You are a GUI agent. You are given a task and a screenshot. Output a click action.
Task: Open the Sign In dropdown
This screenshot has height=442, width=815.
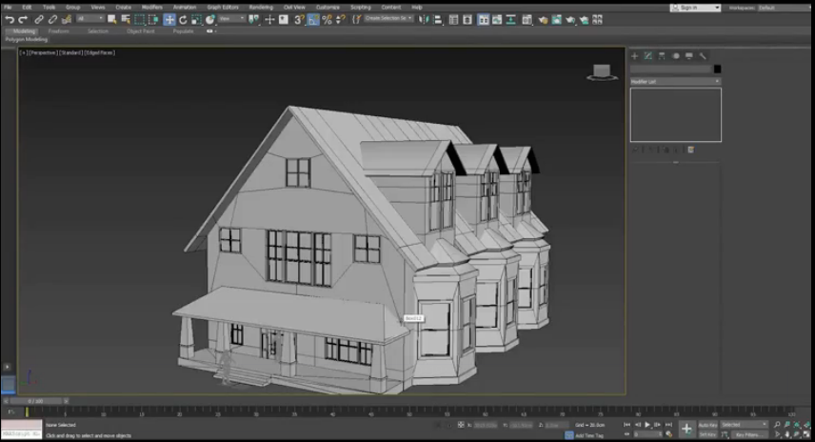pos(695,8)
